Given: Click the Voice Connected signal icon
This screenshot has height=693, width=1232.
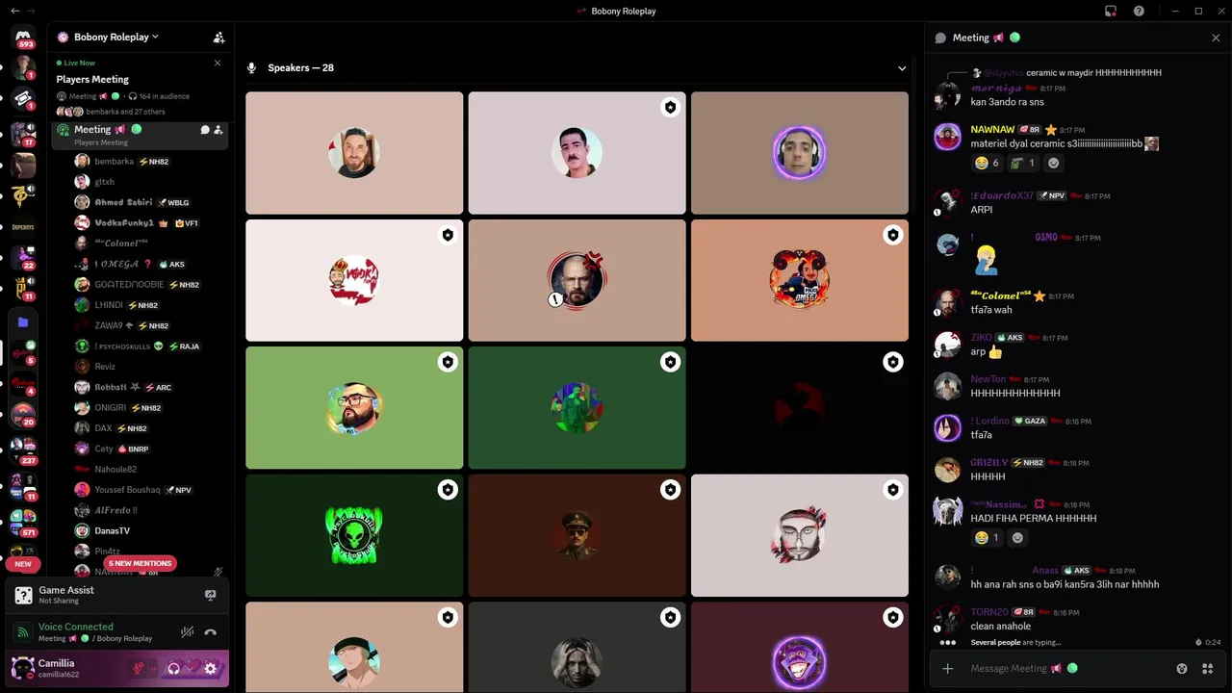Looking at the screenshot, I should [23, 632].
